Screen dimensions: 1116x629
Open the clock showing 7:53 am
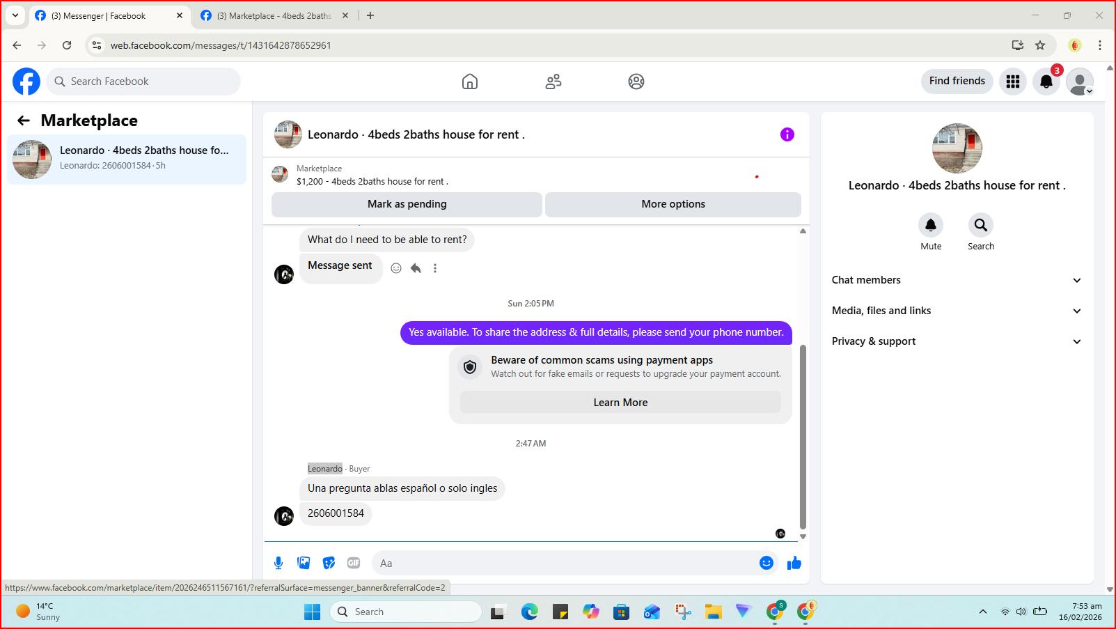(x=1080, y=612)
